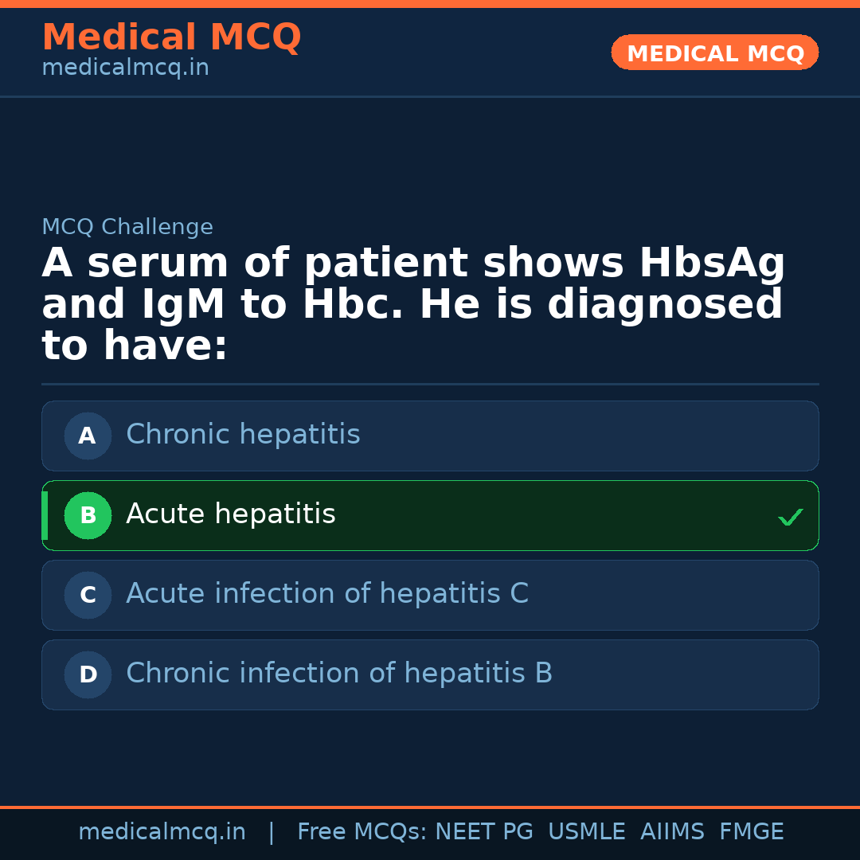860x860 pixels.
Task: Click the green checkmark on Acute hepatitis
Action: (x=790, y=518)
